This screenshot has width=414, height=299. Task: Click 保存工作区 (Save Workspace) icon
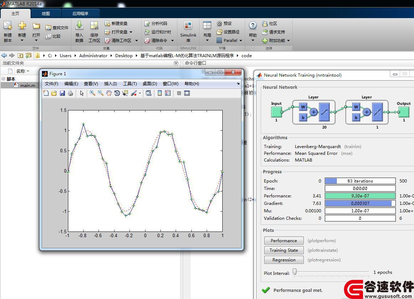(x=94, y=32)
